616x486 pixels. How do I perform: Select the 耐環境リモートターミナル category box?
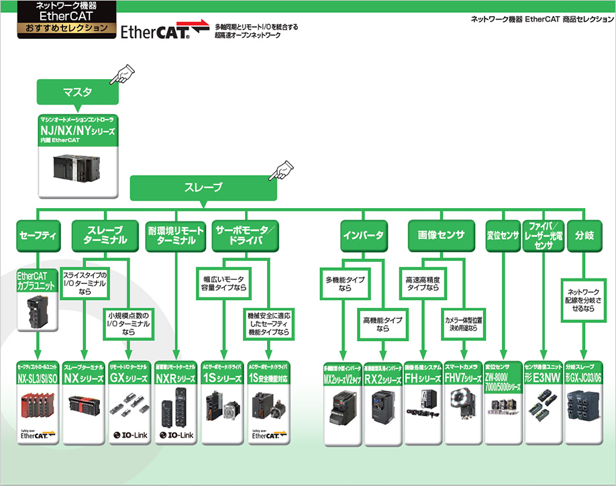[176, 236]
